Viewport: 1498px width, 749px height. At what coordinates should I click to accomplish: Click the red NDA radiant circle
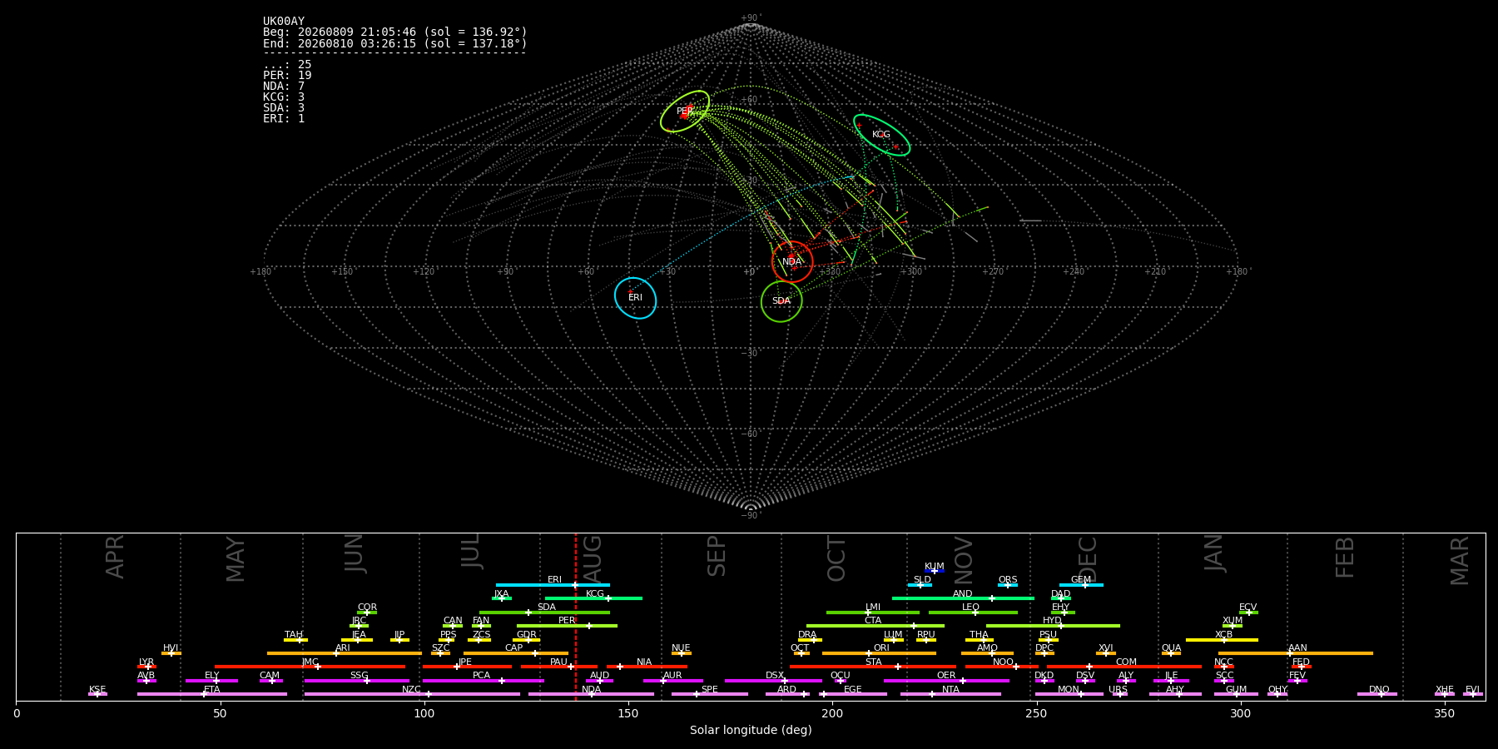point(792,261)
